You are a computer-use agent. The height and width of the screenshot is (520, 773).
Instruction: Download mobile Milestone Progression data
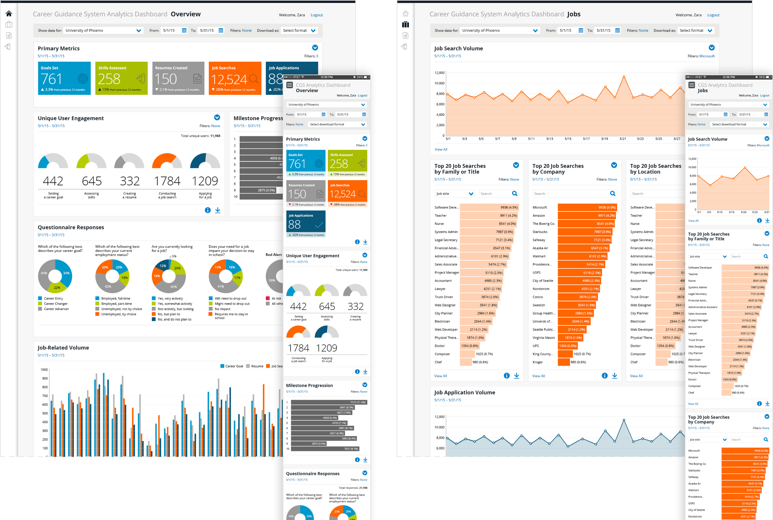(x=365, y=460)
